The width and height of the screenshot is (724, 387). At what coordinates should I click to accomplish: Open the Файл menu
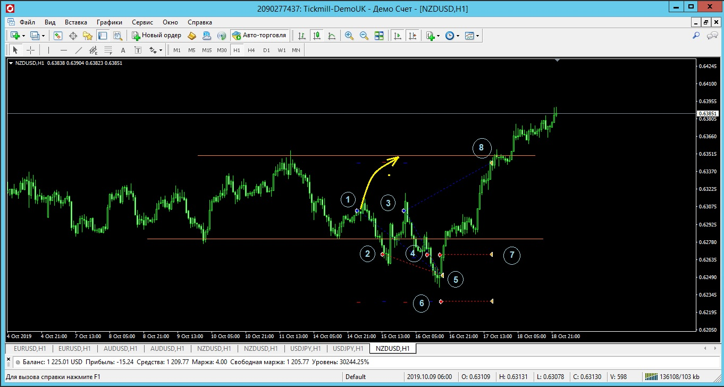click(x=28, y=22)
